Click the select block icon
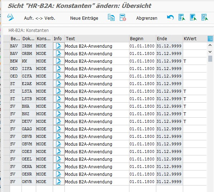The image size is (214, 192). tap(193, 18)
